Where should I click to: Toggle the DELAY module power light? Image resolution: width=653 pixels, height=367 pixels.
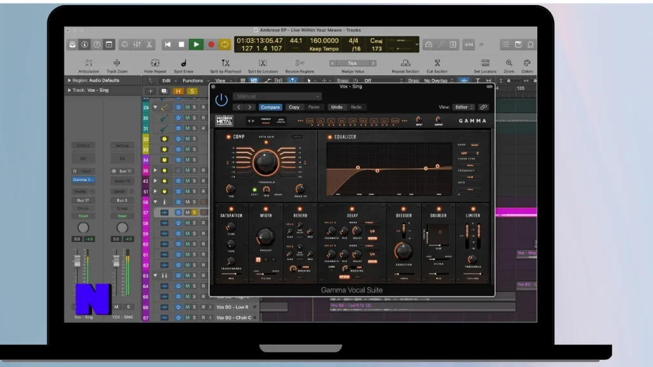[352, 209]
